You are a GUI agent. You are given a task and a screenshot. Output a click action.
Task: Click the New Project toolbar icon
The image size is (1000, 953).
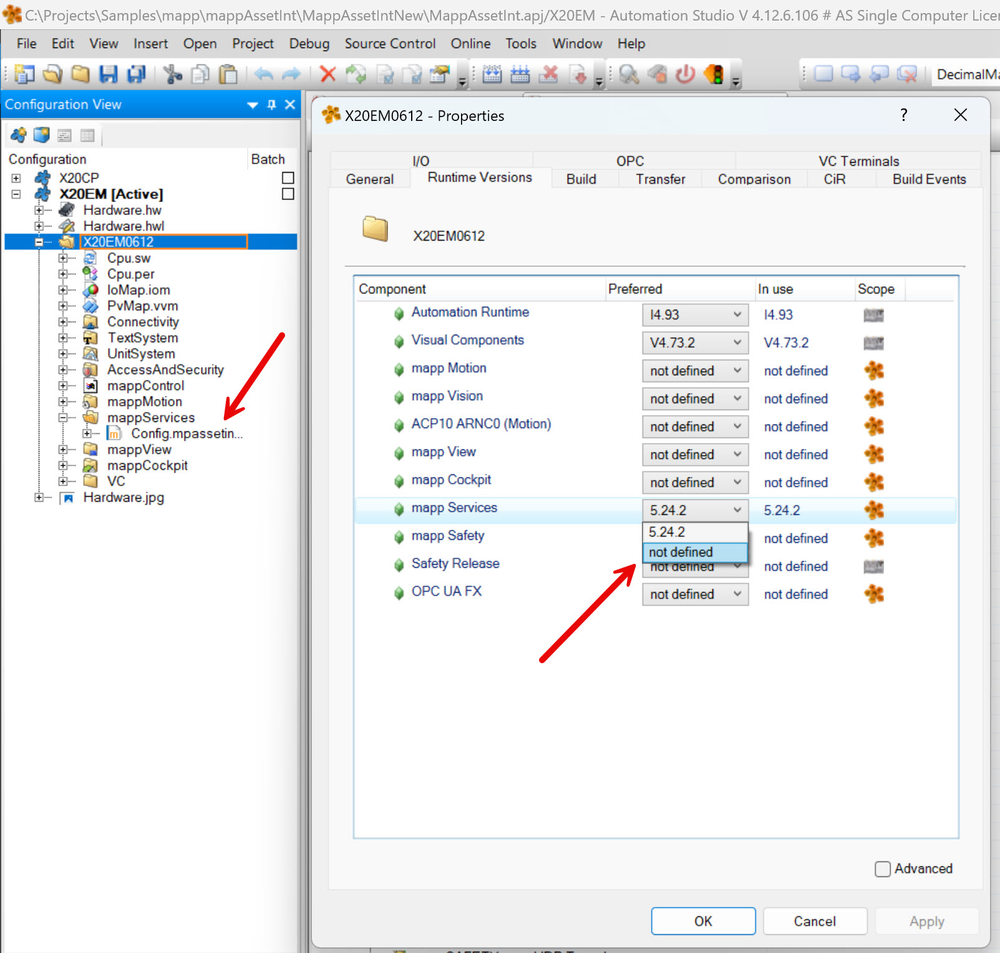click(x=24, y=74)
